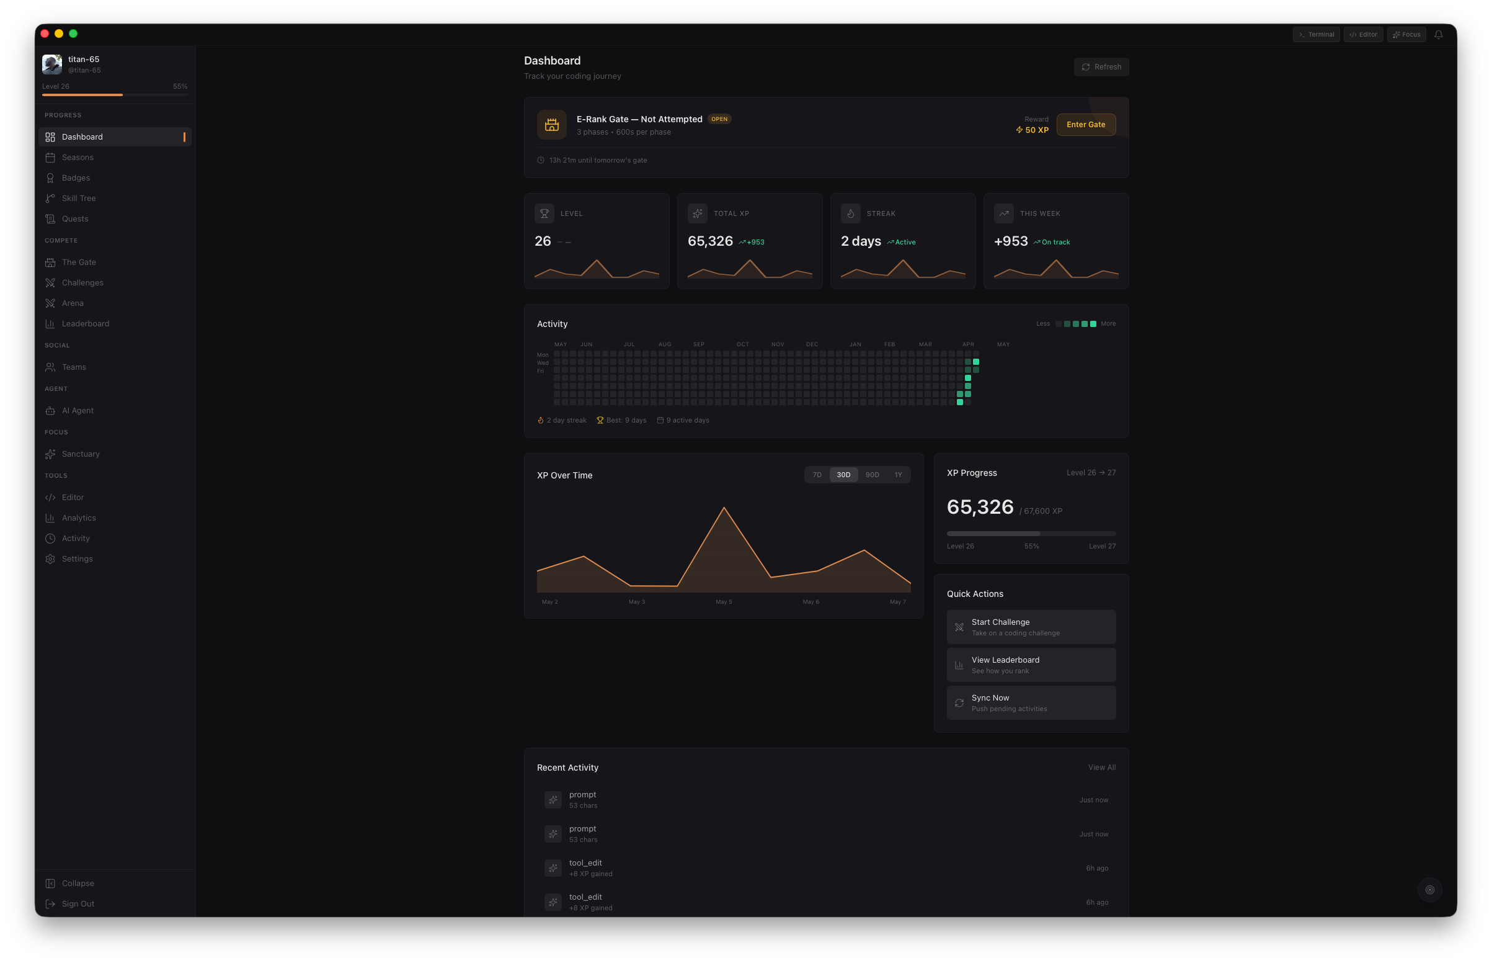Viewport: 1492px width, 963px height.
Task: Start Challenge from Quick Actions
Action: point(1031,627)
